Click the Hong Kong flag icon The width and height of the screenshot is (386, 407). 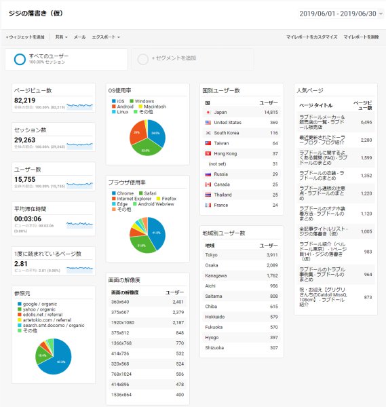coord(208,154)
